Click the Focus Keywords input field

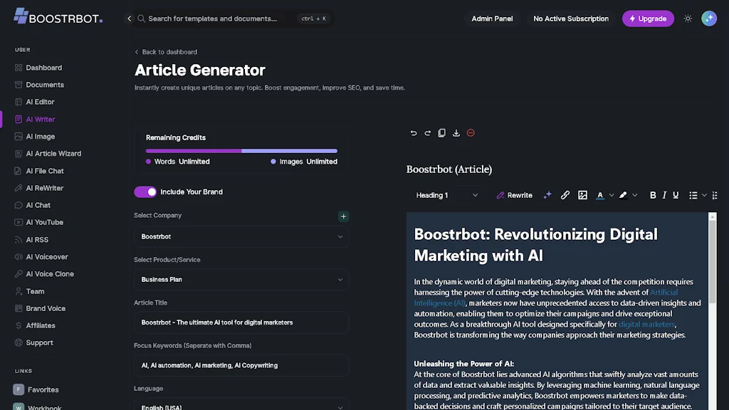pyautogui.click(x=241, y=365)
